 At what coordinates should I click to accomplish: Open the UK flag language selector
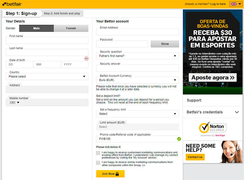click(x=236, y=4)
